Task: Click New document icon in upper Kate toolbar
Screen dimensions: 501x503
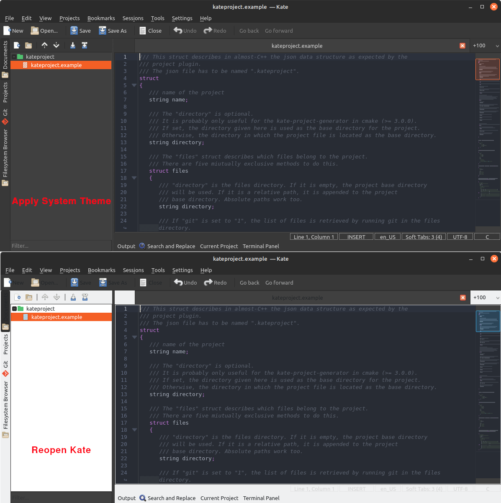Action: click(x=7, y=31)
